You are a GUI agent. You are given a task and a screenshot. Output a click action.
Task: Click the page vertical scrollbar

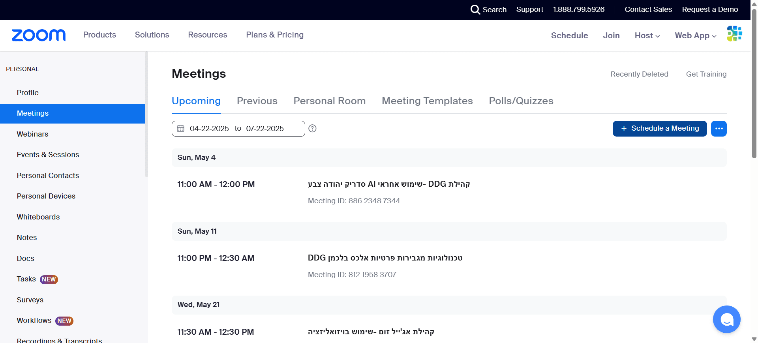pos(754,83)
